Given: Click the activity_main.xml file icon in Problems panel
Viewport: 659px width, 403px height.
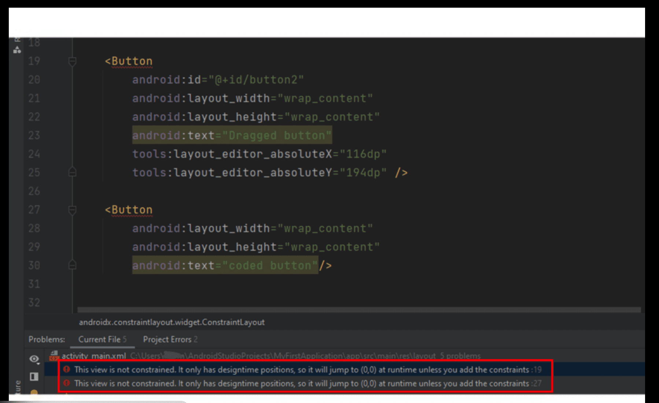Looking at the screenshot, I should coord(54,354).
